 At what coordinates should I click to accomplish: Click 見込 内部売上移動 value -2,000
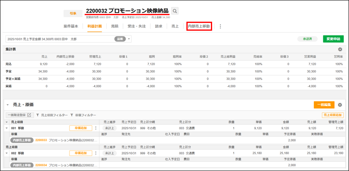(x=70, y=64)
